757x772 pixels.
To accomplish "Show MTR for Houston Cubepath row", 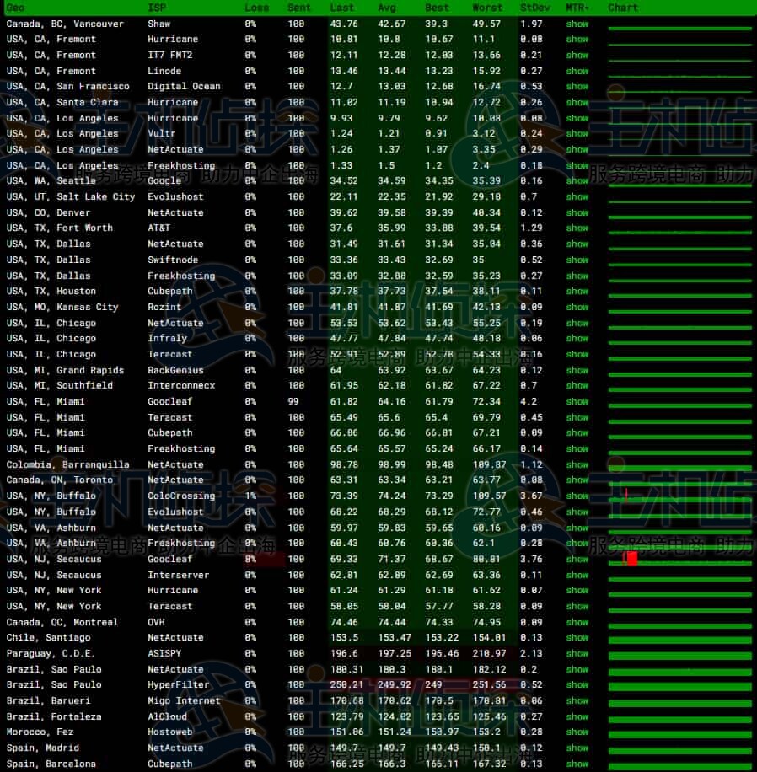I will (577, 291).
